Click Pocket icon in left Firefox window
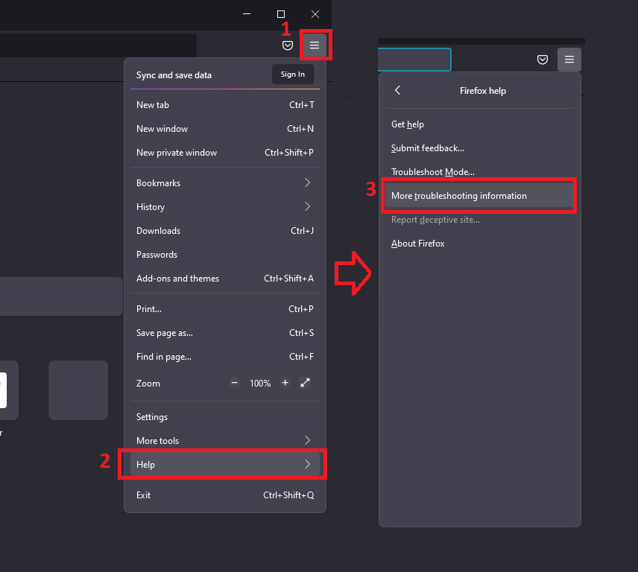638x572 pixels. point(288,45)
